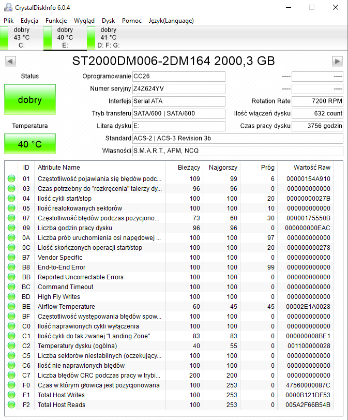Open the Funkcje menu

pyautogui.click(x=56, y=21)
